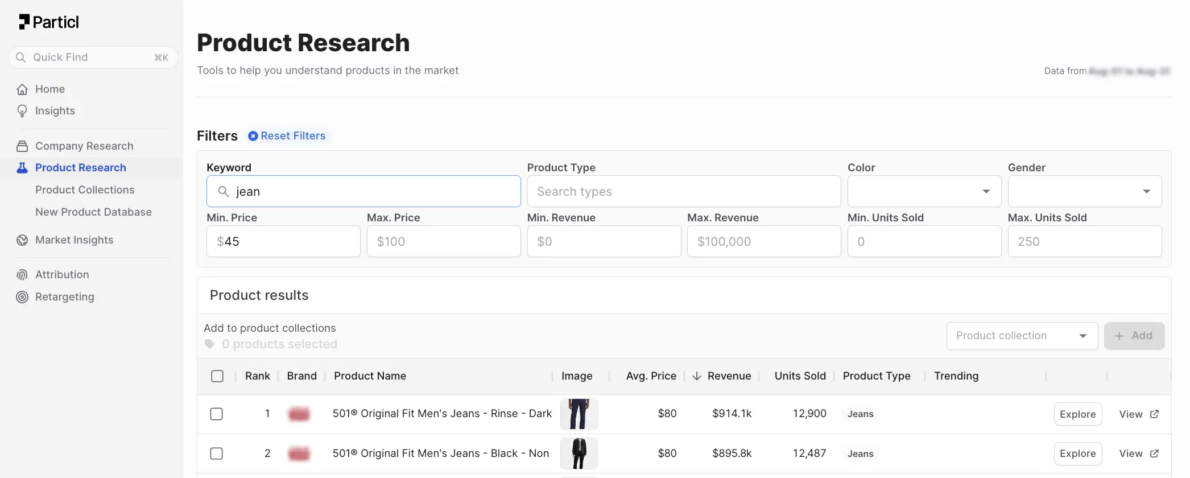Go to Product Collections in sidebar
The width and height of the screenshot is (1190, 478).
(x=85, y=190)
